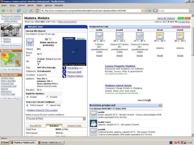The width and height of the screenshot is (194, 145).
Task: Click the Google search input field
Action: (x=173, y=11)
